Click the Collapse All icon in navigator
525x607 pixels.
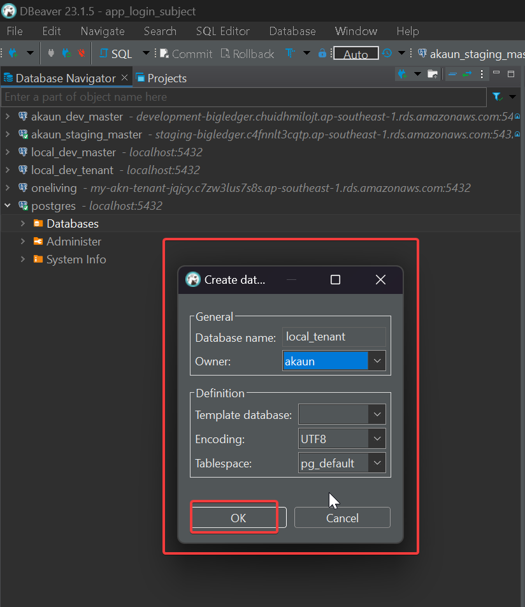(x=452, y=75)
